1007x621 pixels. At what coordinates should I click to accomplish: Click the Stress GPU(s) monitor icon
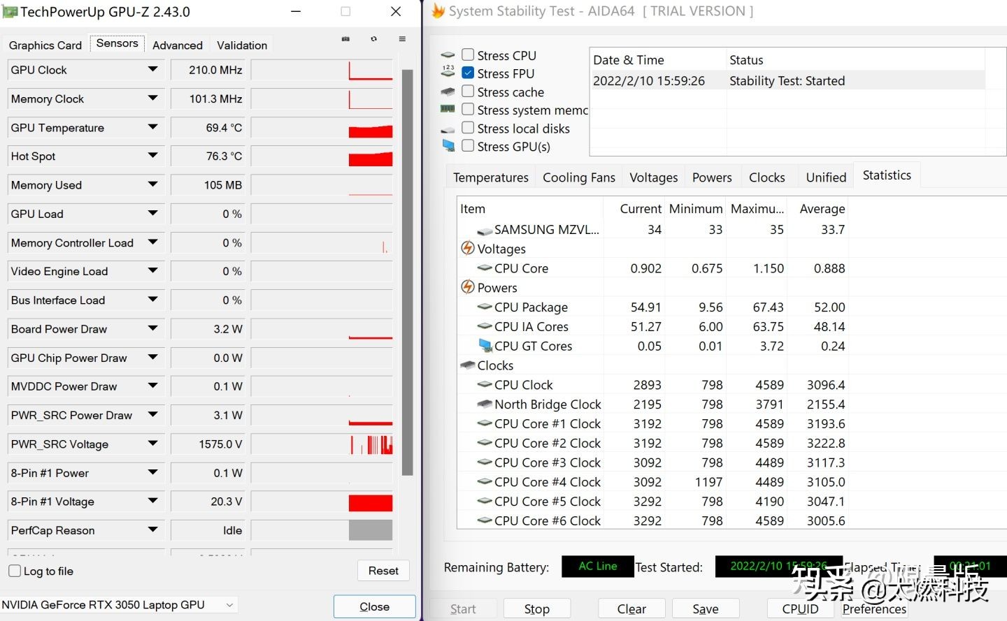point(448,145)
